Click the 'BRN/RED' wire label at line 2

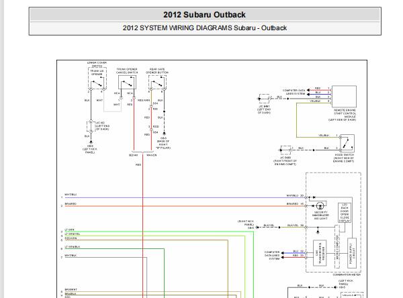tap(71, 204)
